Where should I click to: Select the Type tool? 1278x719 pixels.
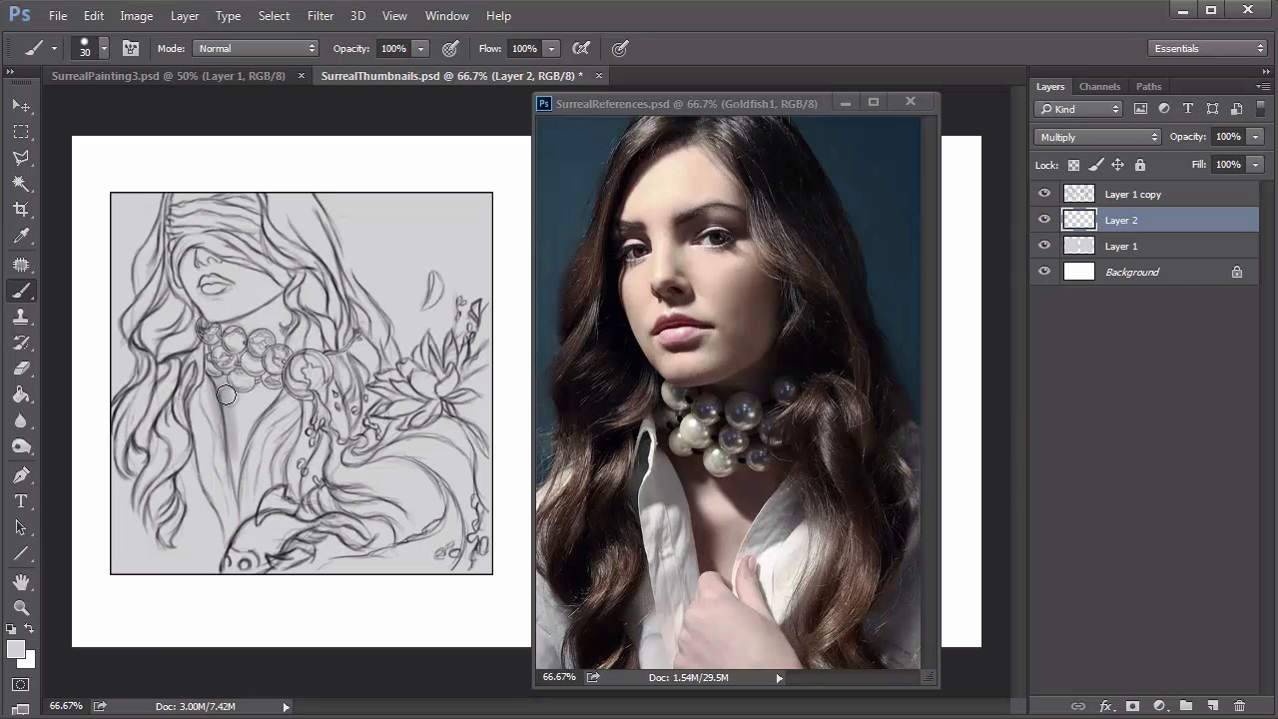click(x=21, y=501)
